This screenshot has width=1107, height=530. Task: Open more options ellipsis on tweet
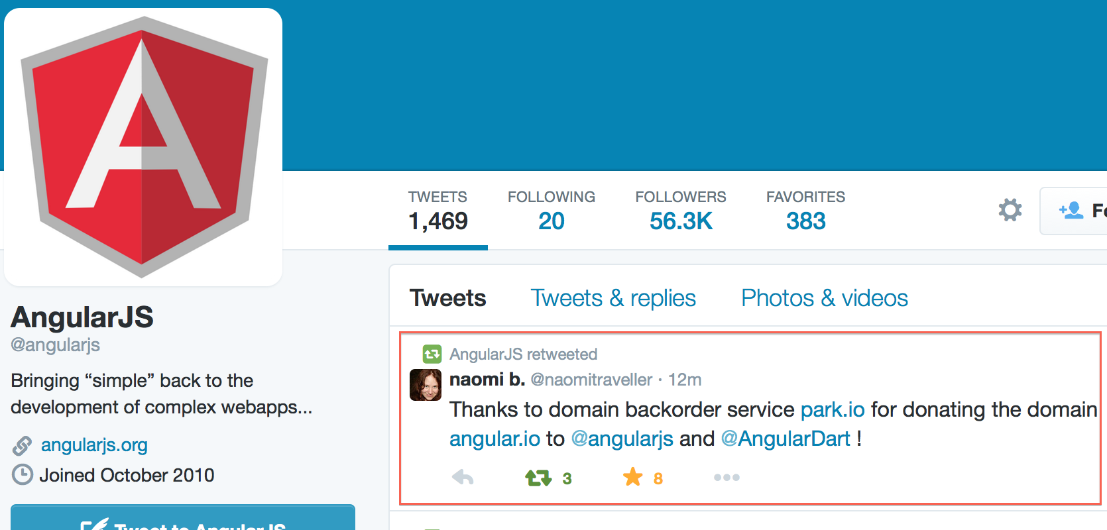click(727, 477)
